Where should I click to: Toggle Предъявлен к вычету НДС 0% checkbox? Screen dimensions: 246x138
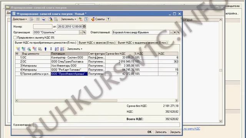(x=15, y=38)
